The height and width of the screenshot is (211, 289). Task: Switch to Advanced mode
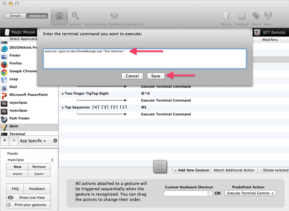pos(37,16)
